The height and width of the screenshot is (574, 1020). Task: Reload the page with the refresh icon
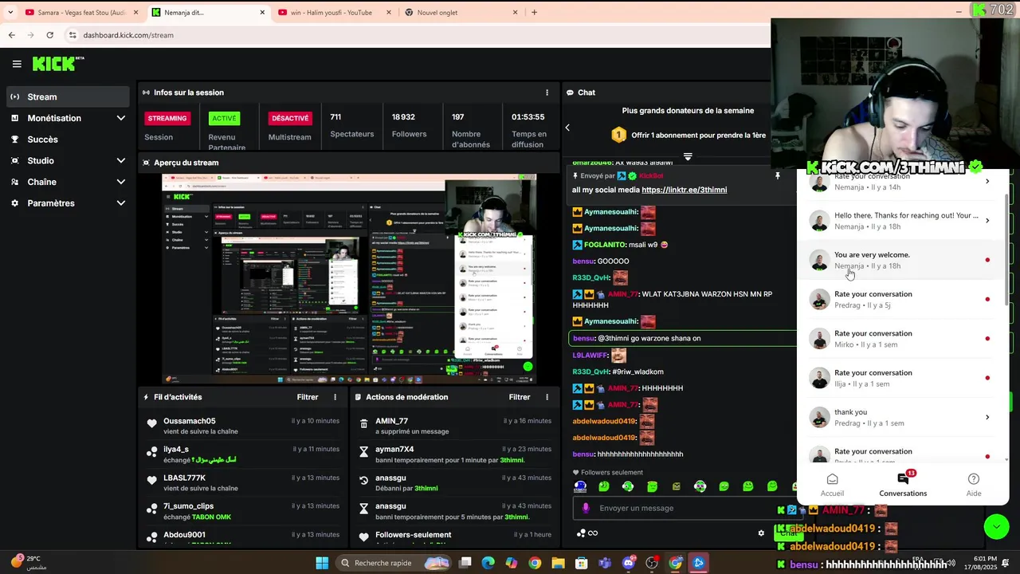point(49,35)
